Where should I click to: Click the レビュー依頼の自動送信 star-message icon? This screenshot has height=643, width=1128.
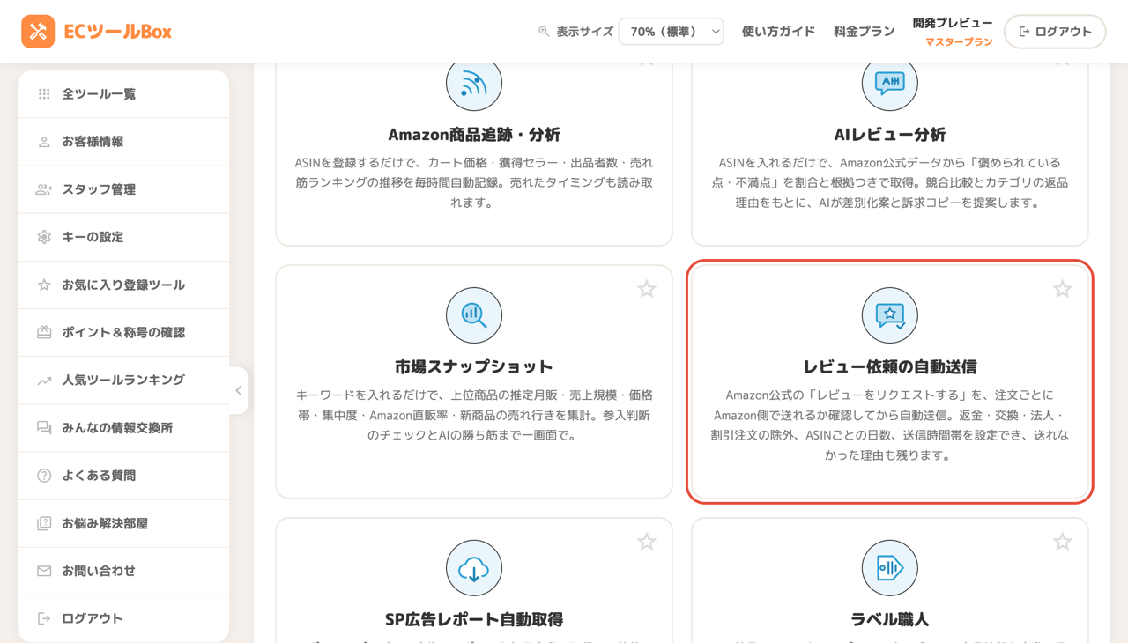(890, 315)
